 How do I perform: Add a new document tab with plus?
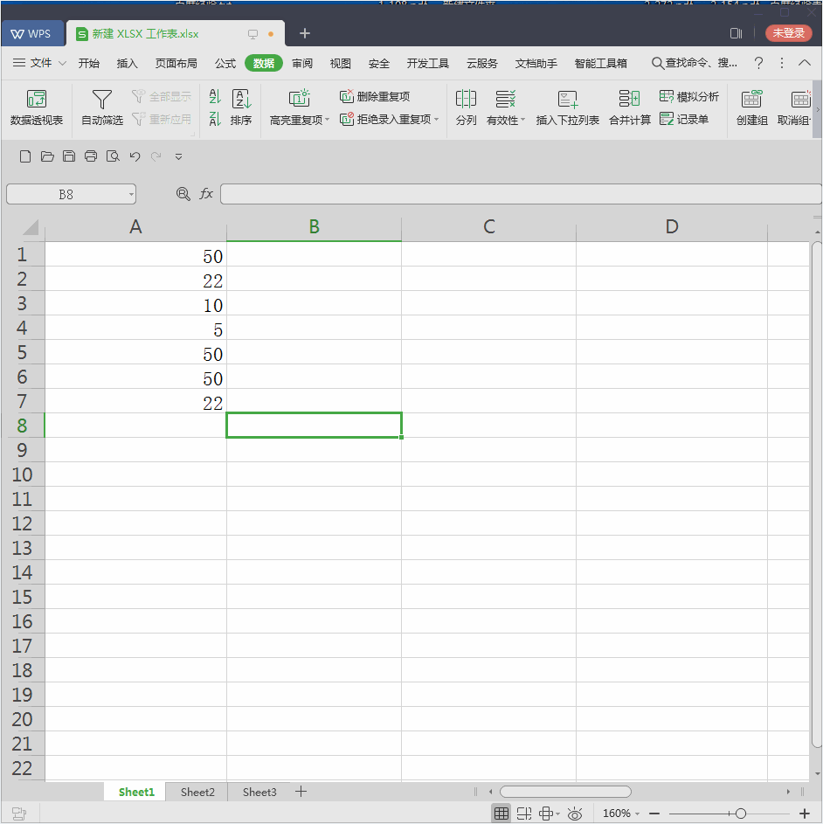(305, 33)
